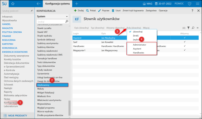This screenshot has width=202, height=119.
Task: Open the list options lines icon
Action: 198,28
